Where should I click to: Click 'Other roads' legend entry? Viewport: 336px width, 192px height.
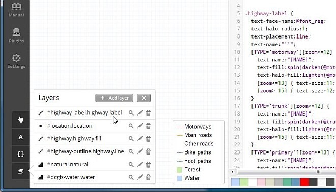199,144
